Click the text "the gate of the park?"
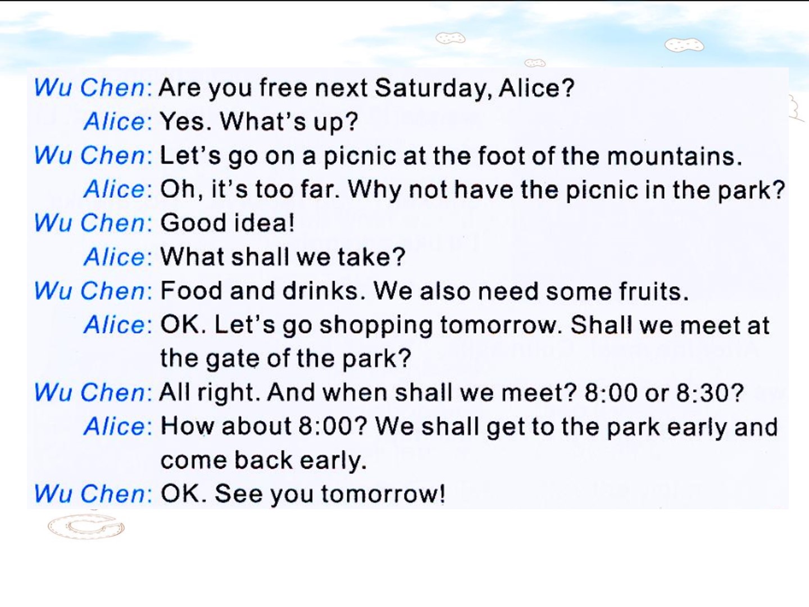809x607 pixels. pyautogui.click(x=285, y=359)
